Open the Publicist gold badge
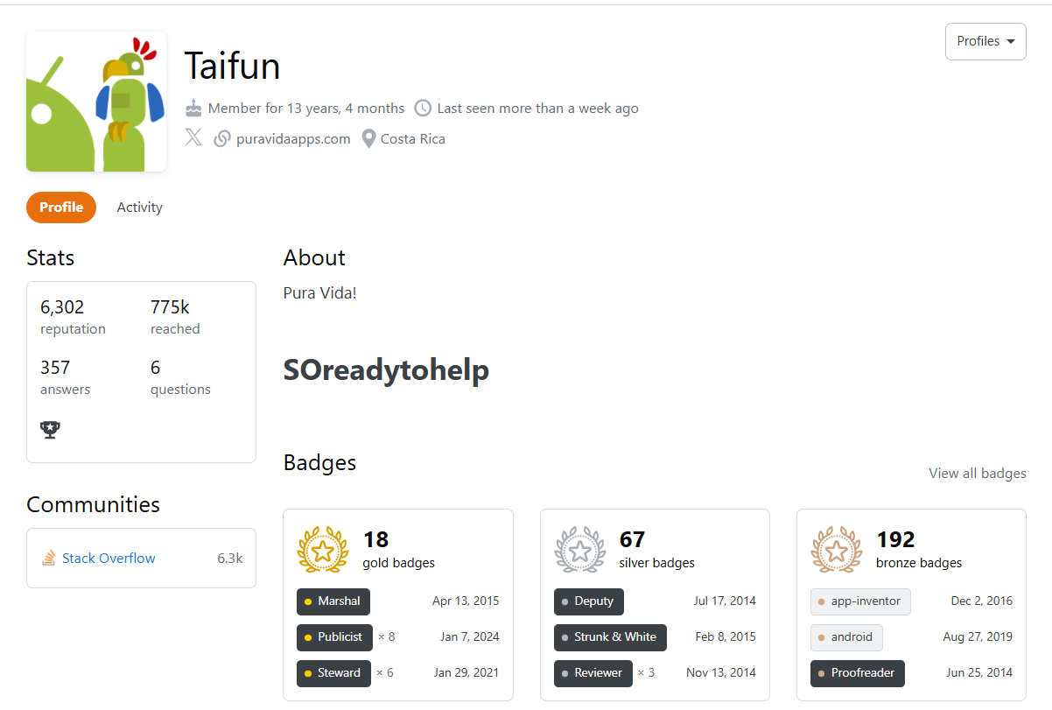This screenshot has width=1052, height=710. coord(334,637)
